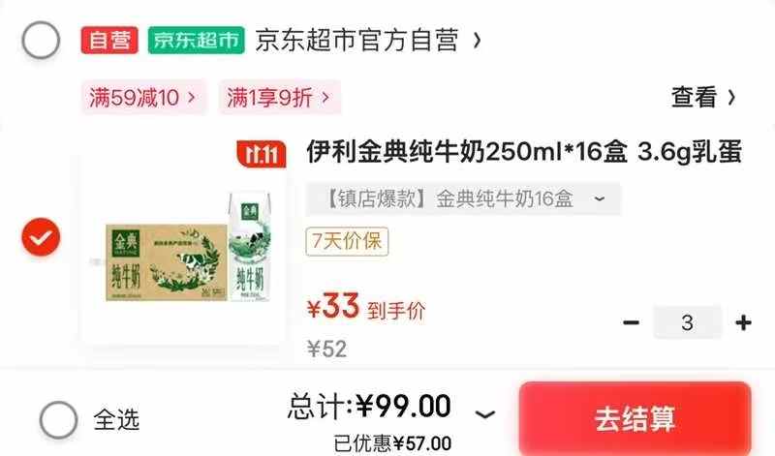Image resolution: width=775 pixels, height=456 pixels.
Task: Click the arrow next to 京东超市官方自营
Action: tap(477, 40)
